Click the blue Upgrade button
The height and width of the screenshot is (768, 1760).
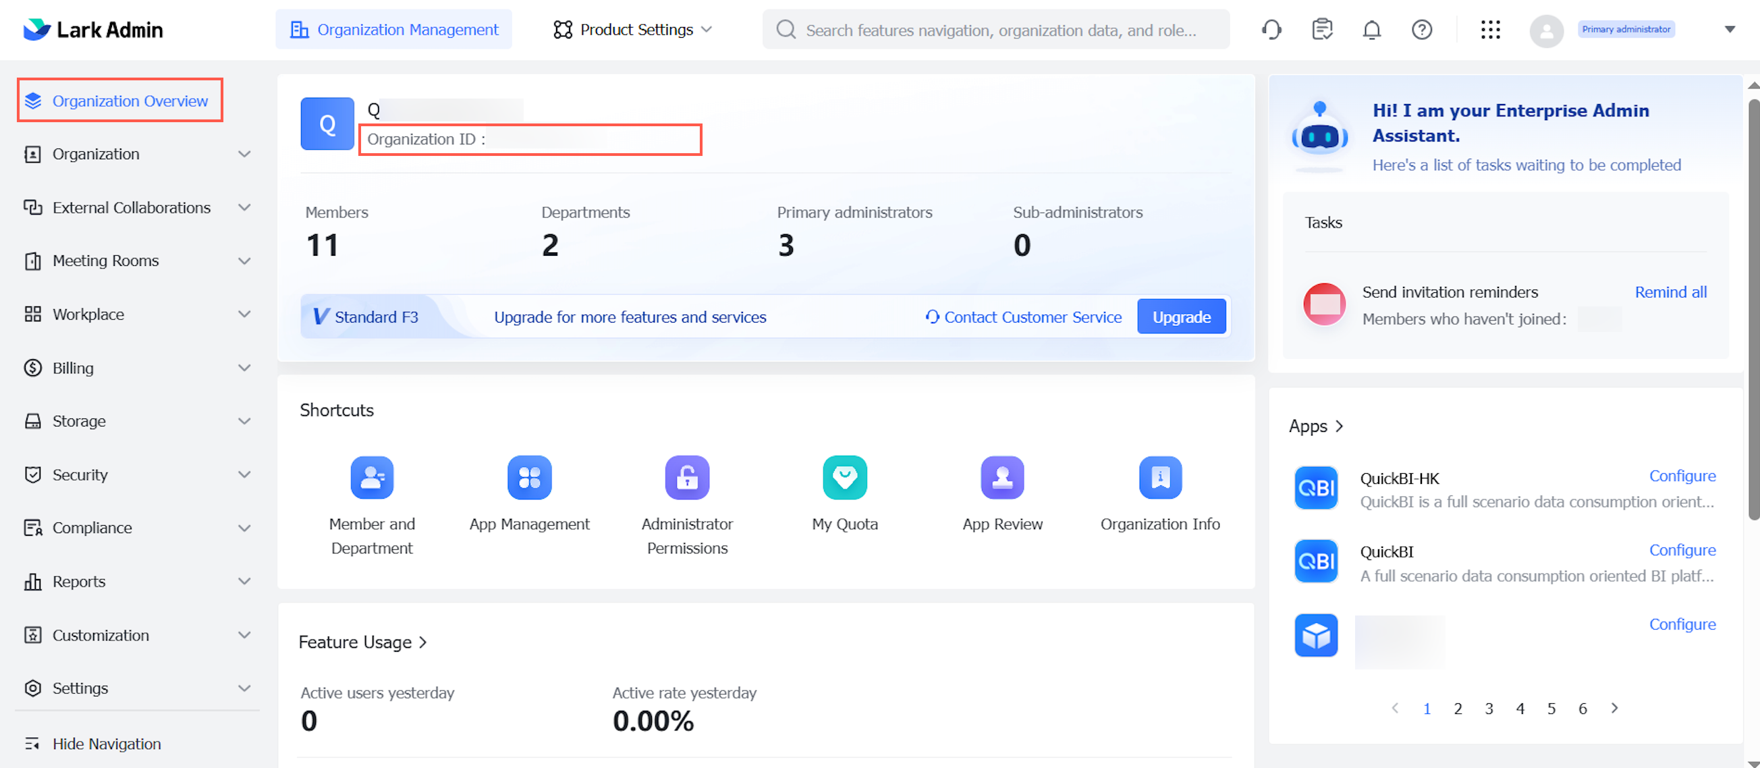[x=1180, y=317]
